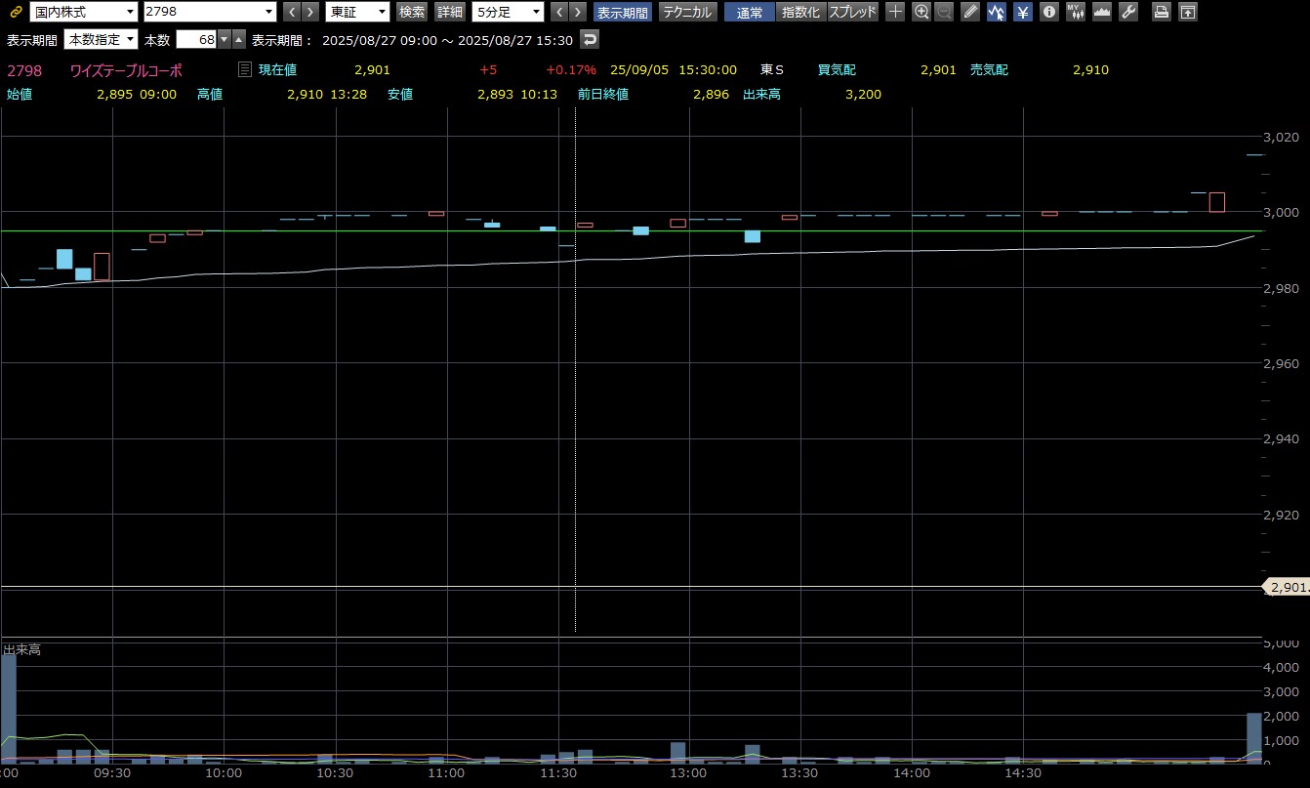Screen dimensions: 1310x788
Task: Select the スプレッド spread view mode
Action: click(x=853, y=12)
